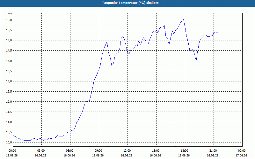Screen dimensions: 255x159
Task: Click the curve dip near 10:20
Action: 112,66
